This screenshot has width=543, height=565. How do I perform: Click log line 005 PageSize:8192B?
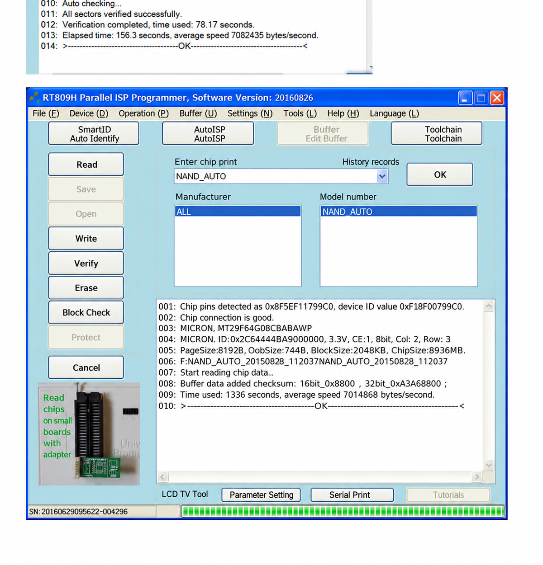(312, 350)
